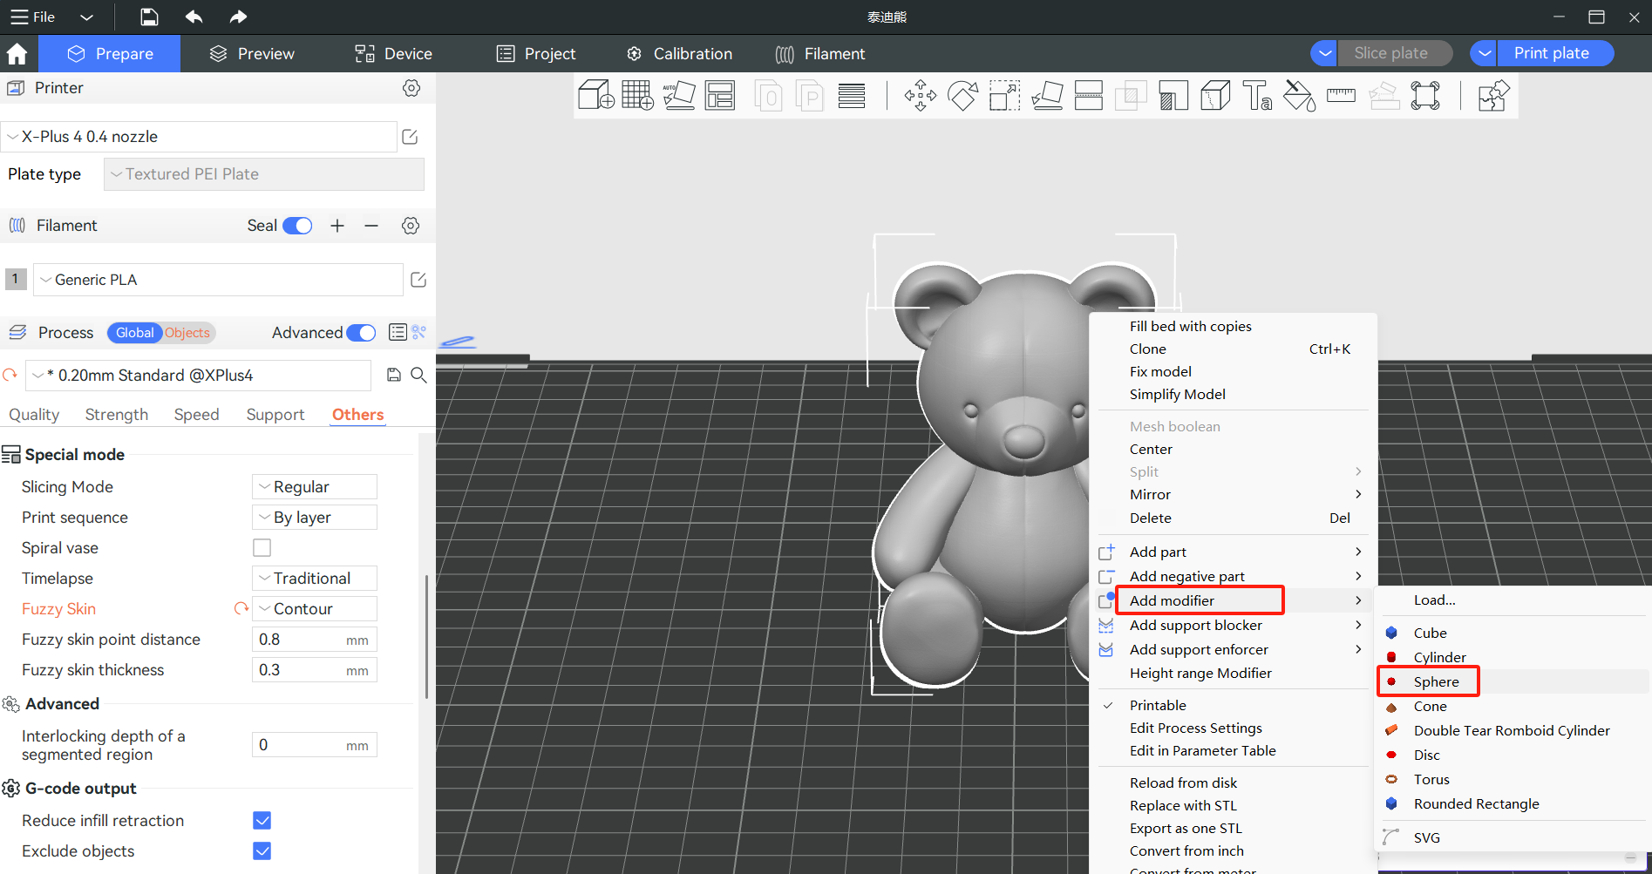Click the search settings magnifier icon

[x=418, y=375]
